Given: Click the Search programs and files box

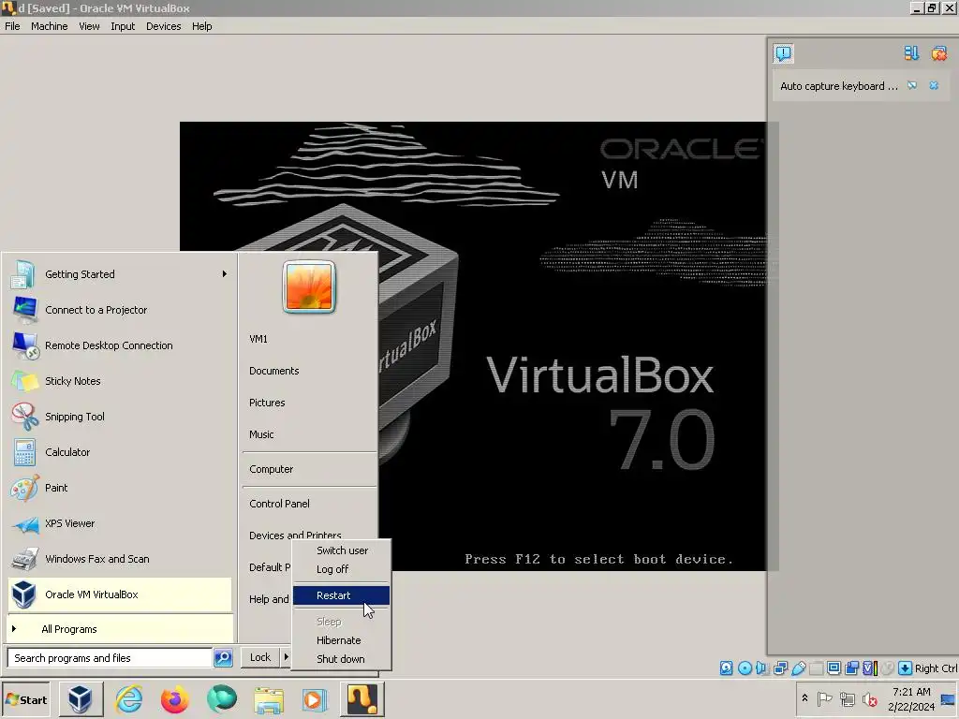Looking at the screenshot, I should tap(110, 658).
